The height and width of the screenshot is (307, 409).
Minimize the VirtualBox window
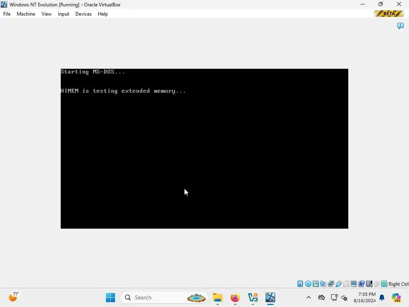pos(363,4)
